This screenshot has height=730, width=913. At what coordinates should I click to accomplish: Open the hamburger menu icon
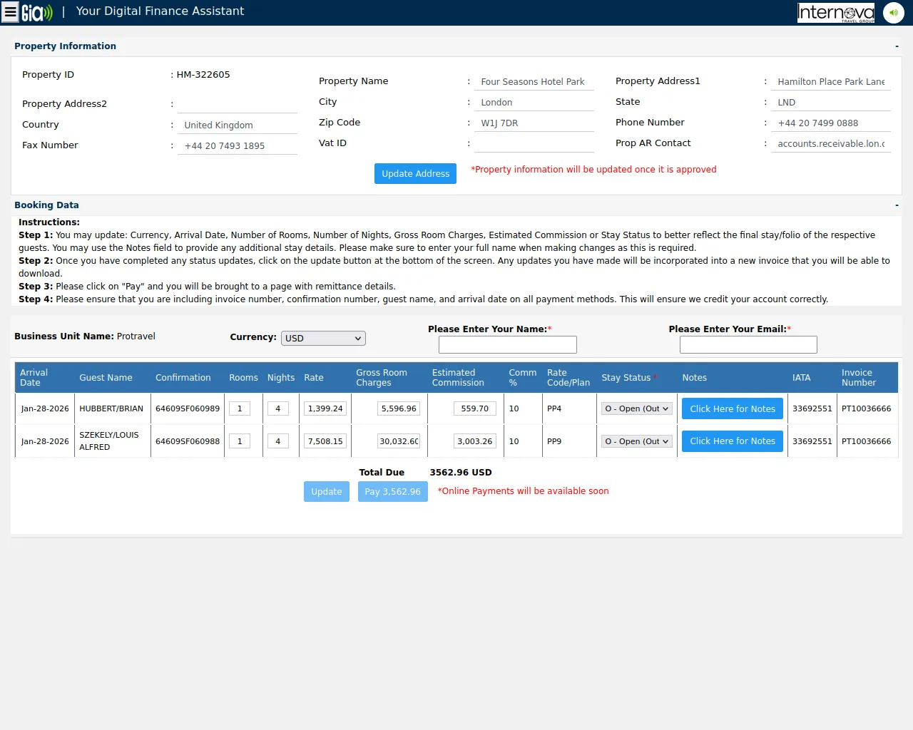(10, 12)
